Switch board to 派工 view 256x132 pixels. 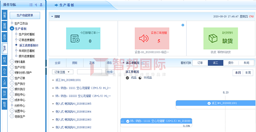[215, 63]
